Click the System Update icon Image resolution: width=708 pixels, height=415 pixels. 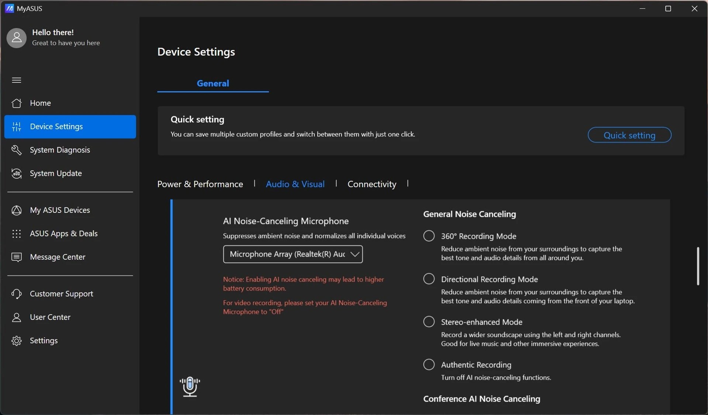(x=17, y=173)
